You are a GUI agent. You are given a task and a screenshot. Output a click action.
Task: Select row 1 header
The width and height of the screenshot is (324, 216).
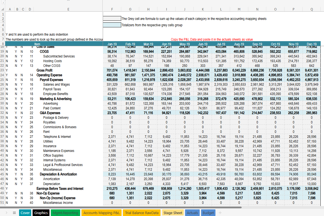coord(2,14)
